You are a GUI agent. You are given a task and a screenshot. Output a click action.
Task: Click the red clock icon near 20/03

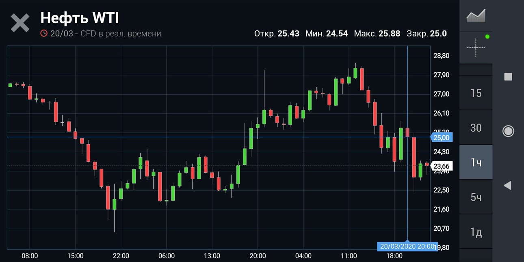point(44,34)
